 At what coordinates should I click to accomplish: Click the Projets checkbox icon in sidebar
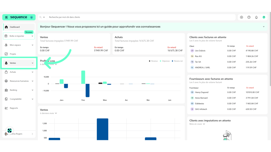tap(6, 54)
